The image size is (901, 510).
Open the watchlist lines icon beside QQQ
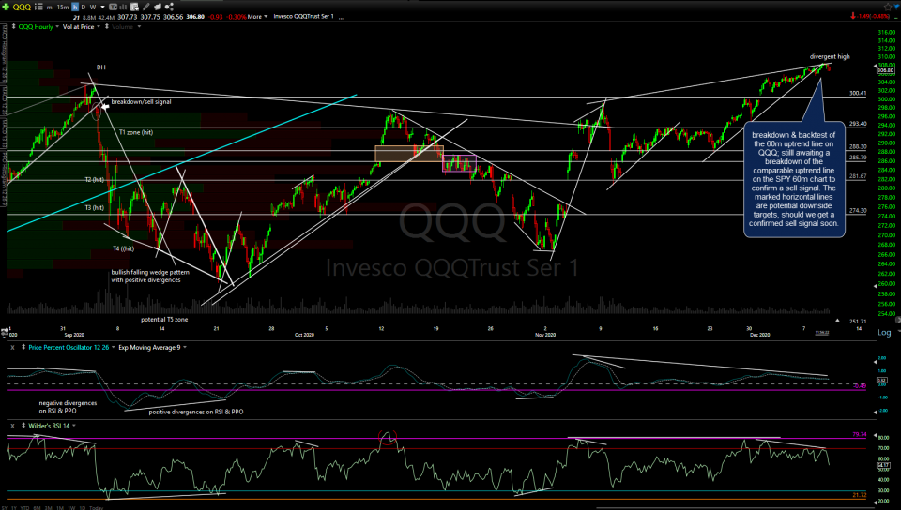point(38,7)
